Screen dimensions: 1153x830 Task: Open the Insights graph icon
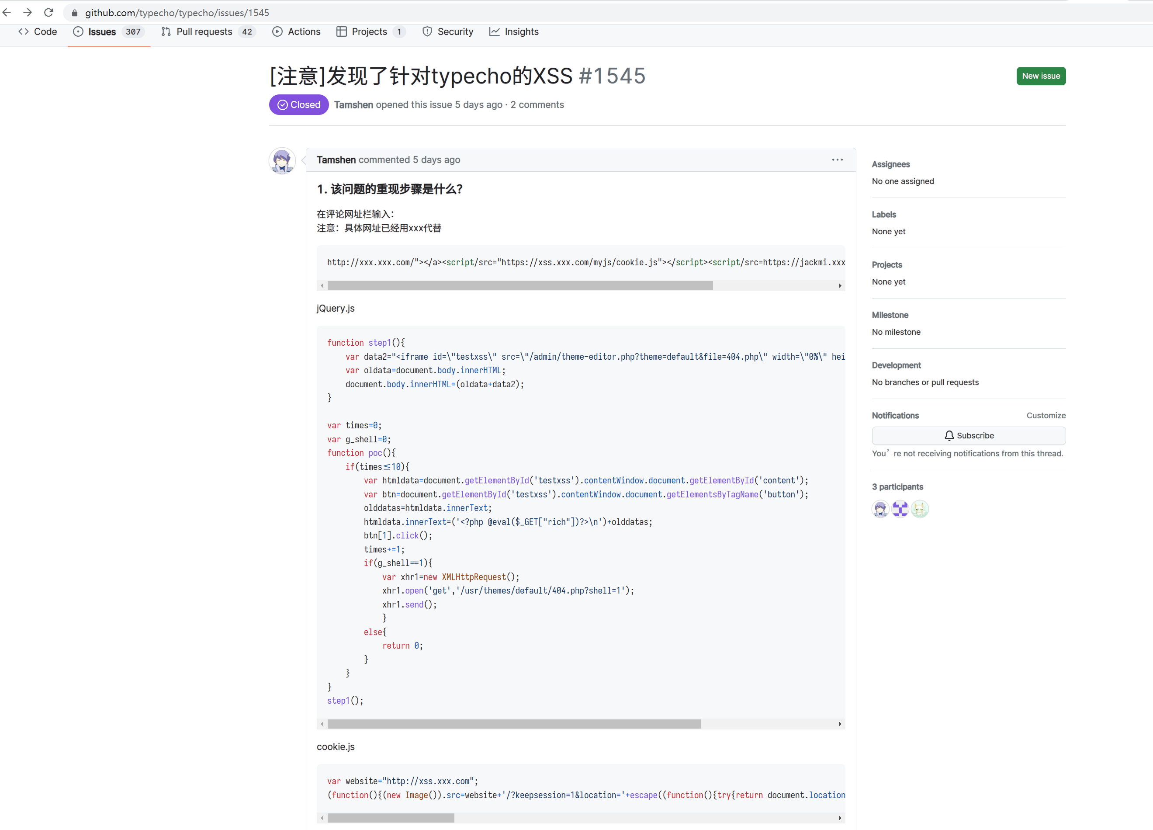[495, 31]
